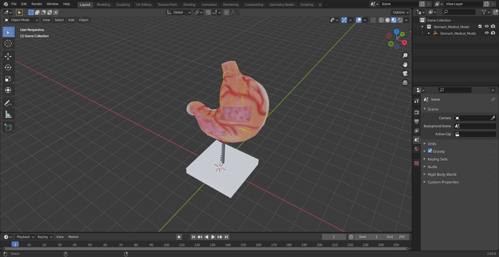Select the Annotate tool

point(8,104)
